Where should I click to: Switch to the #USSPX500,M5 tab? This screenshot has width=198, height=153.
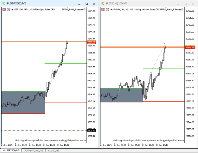pyautogui.click(x=11, y=150)
